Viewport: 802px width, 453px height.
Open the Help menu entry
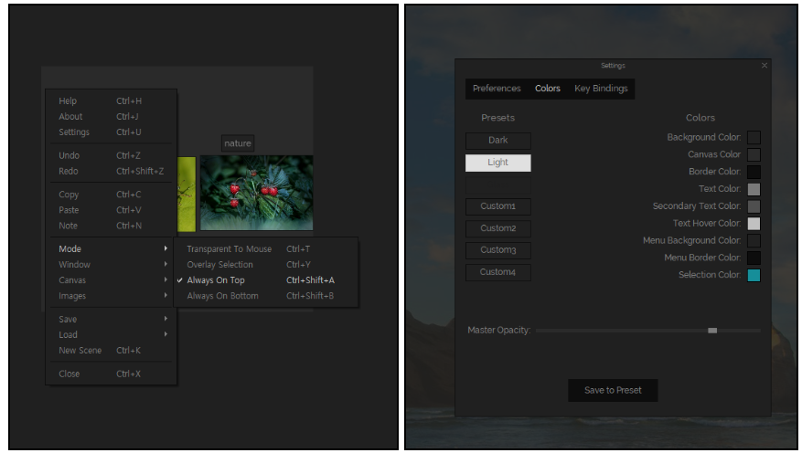[111, 101]
